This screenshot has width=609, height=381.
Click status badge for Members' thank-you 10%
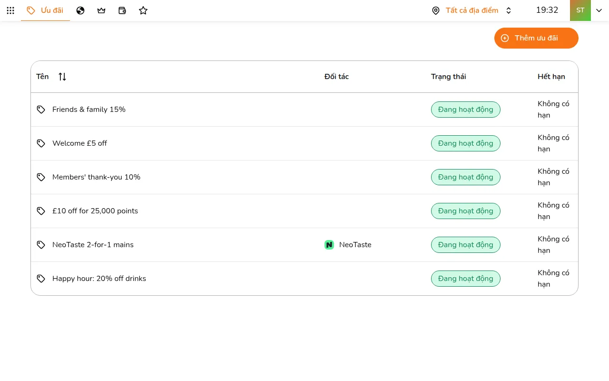[x=465, y=177]
